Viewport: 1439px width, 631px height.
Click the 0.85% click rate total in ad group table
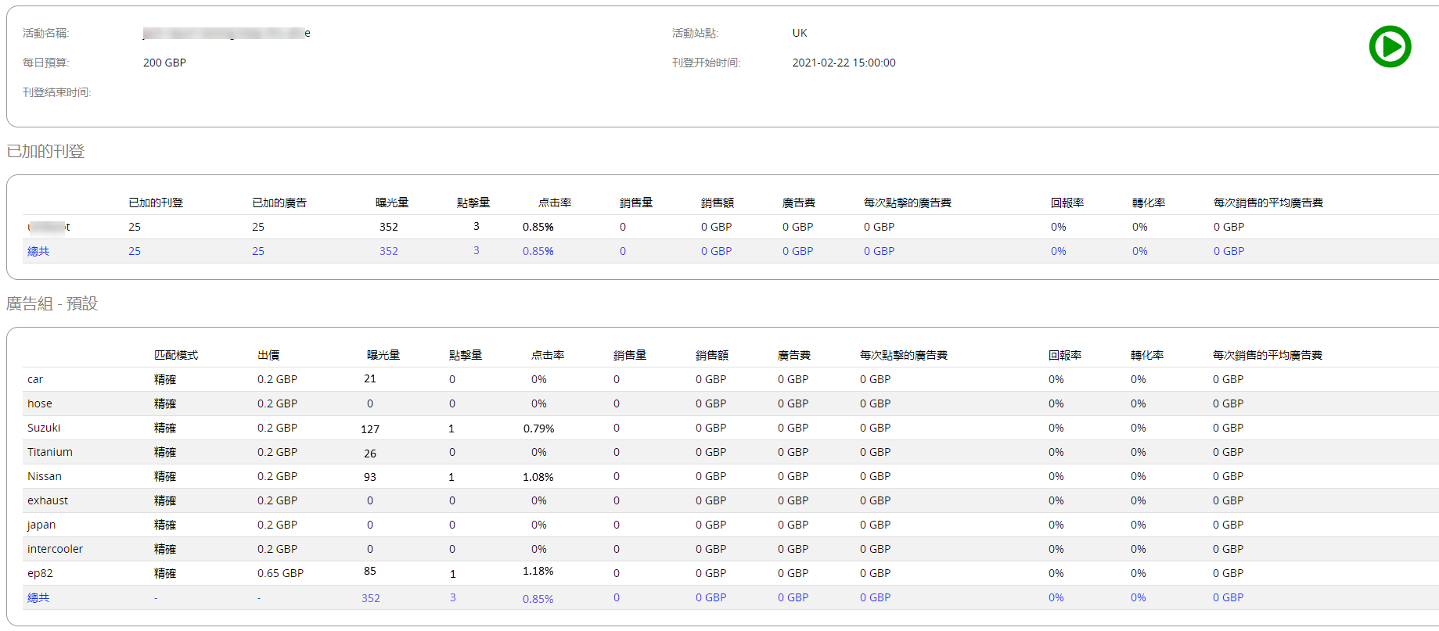[x=538, y=599]
